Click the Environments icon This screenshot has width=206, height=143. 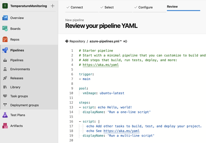[5, 69]
